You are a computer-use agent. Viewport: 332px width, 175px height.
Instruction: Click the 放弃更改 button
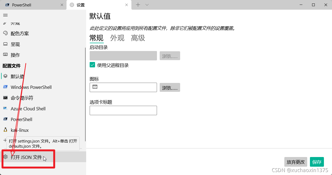296,162
